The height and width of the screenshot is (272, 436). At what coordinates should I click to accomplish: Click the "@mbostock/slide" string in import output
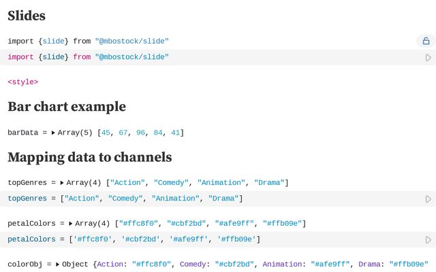pos(131,41)
